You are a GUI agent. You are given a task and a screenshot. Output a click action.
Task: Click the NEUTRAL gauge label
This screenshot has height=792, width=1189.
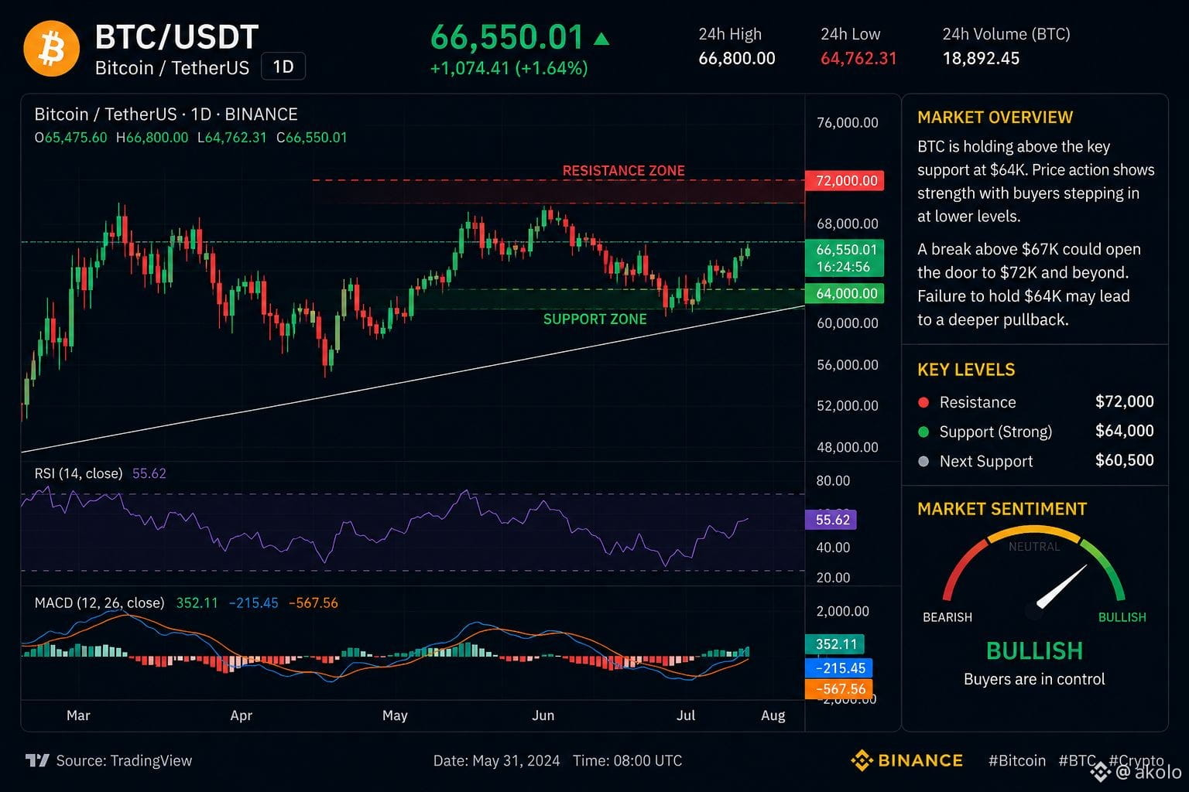[1034, 547]
